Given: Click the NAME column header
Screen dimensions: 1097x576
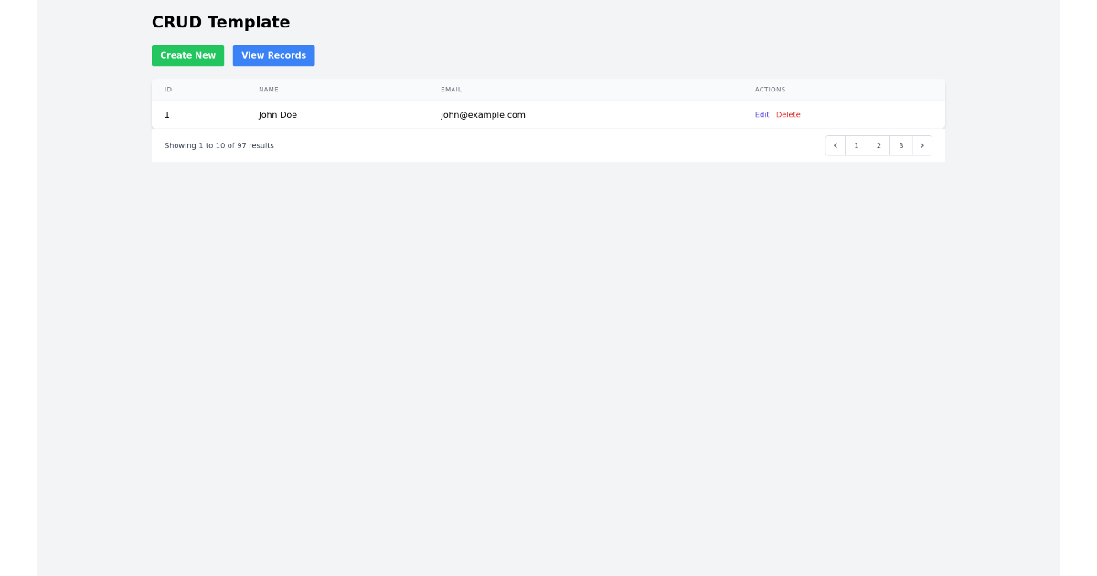Looking at the screenshot, I should pyautogui.click(x=269, y=89).
